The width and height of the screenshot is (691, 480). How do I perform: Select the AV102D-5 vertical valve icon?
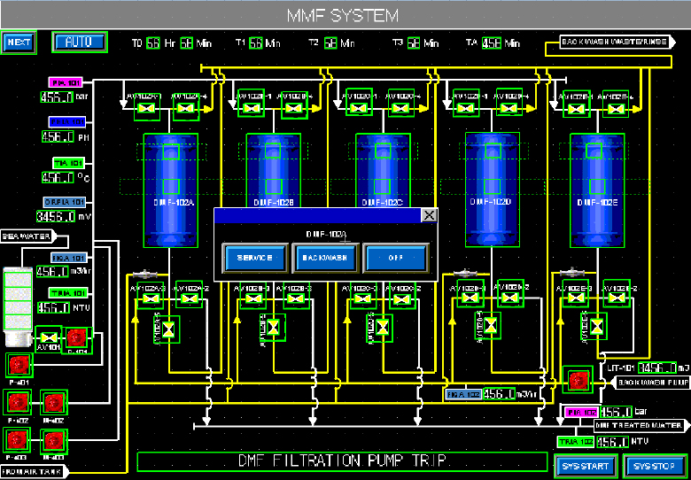(490, 325)
